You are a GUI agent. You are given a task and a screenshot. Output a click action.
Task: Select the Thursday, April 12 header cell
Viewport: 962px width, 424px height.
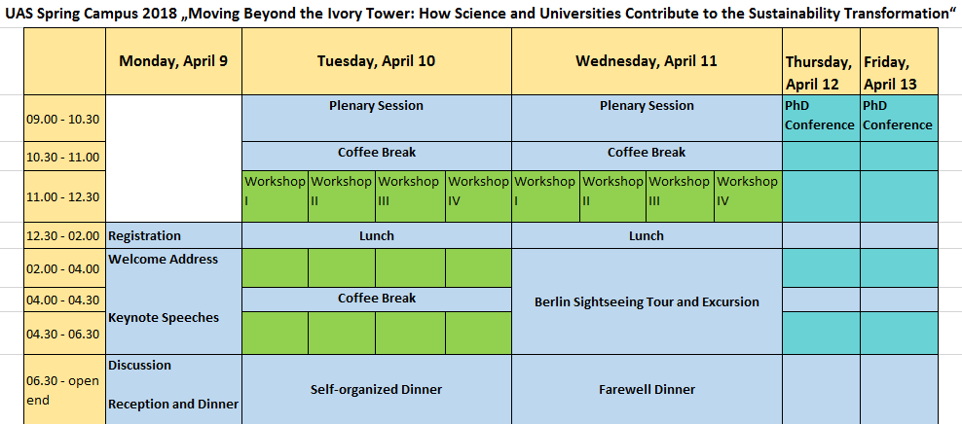click(x=820, y=72)
